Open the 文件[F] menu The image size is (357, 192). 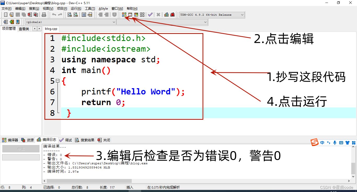pos(7,9)
